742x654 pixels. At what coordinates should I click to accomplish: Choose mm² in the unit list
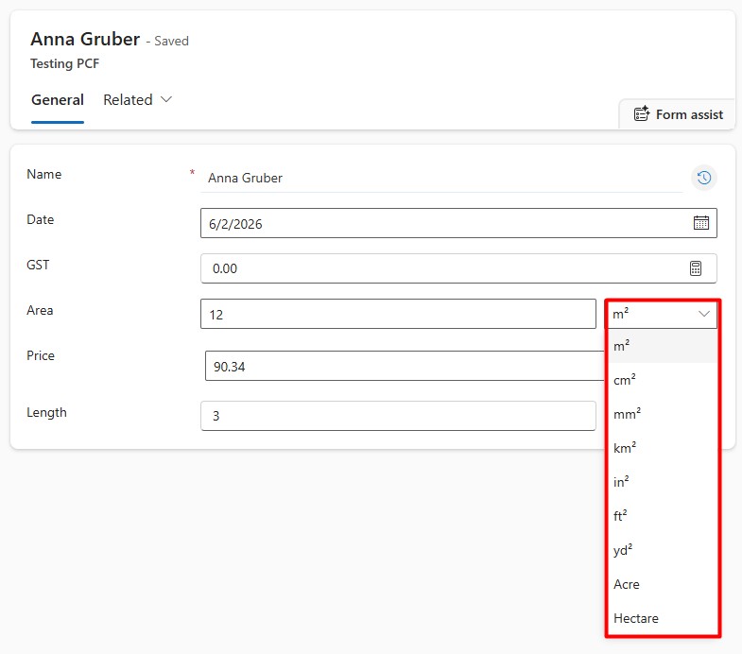point(662,414)
